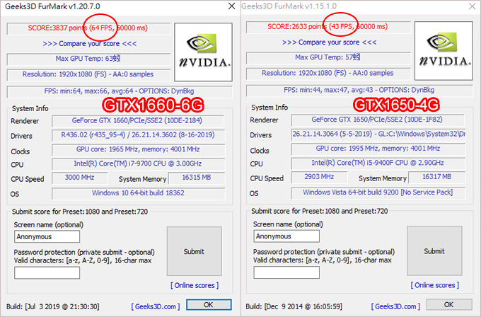This screenshot has height=317, width=481.
Task: Click renderer value GeForce GTX 1650/PCIe/SSE2
Action: [378, 120]
